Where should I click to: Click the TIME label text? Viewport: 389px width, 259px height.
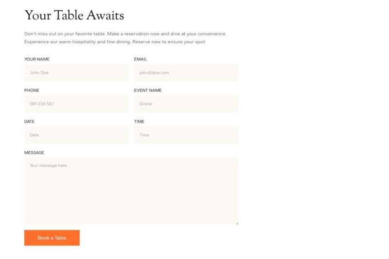(x=139, y=121)
